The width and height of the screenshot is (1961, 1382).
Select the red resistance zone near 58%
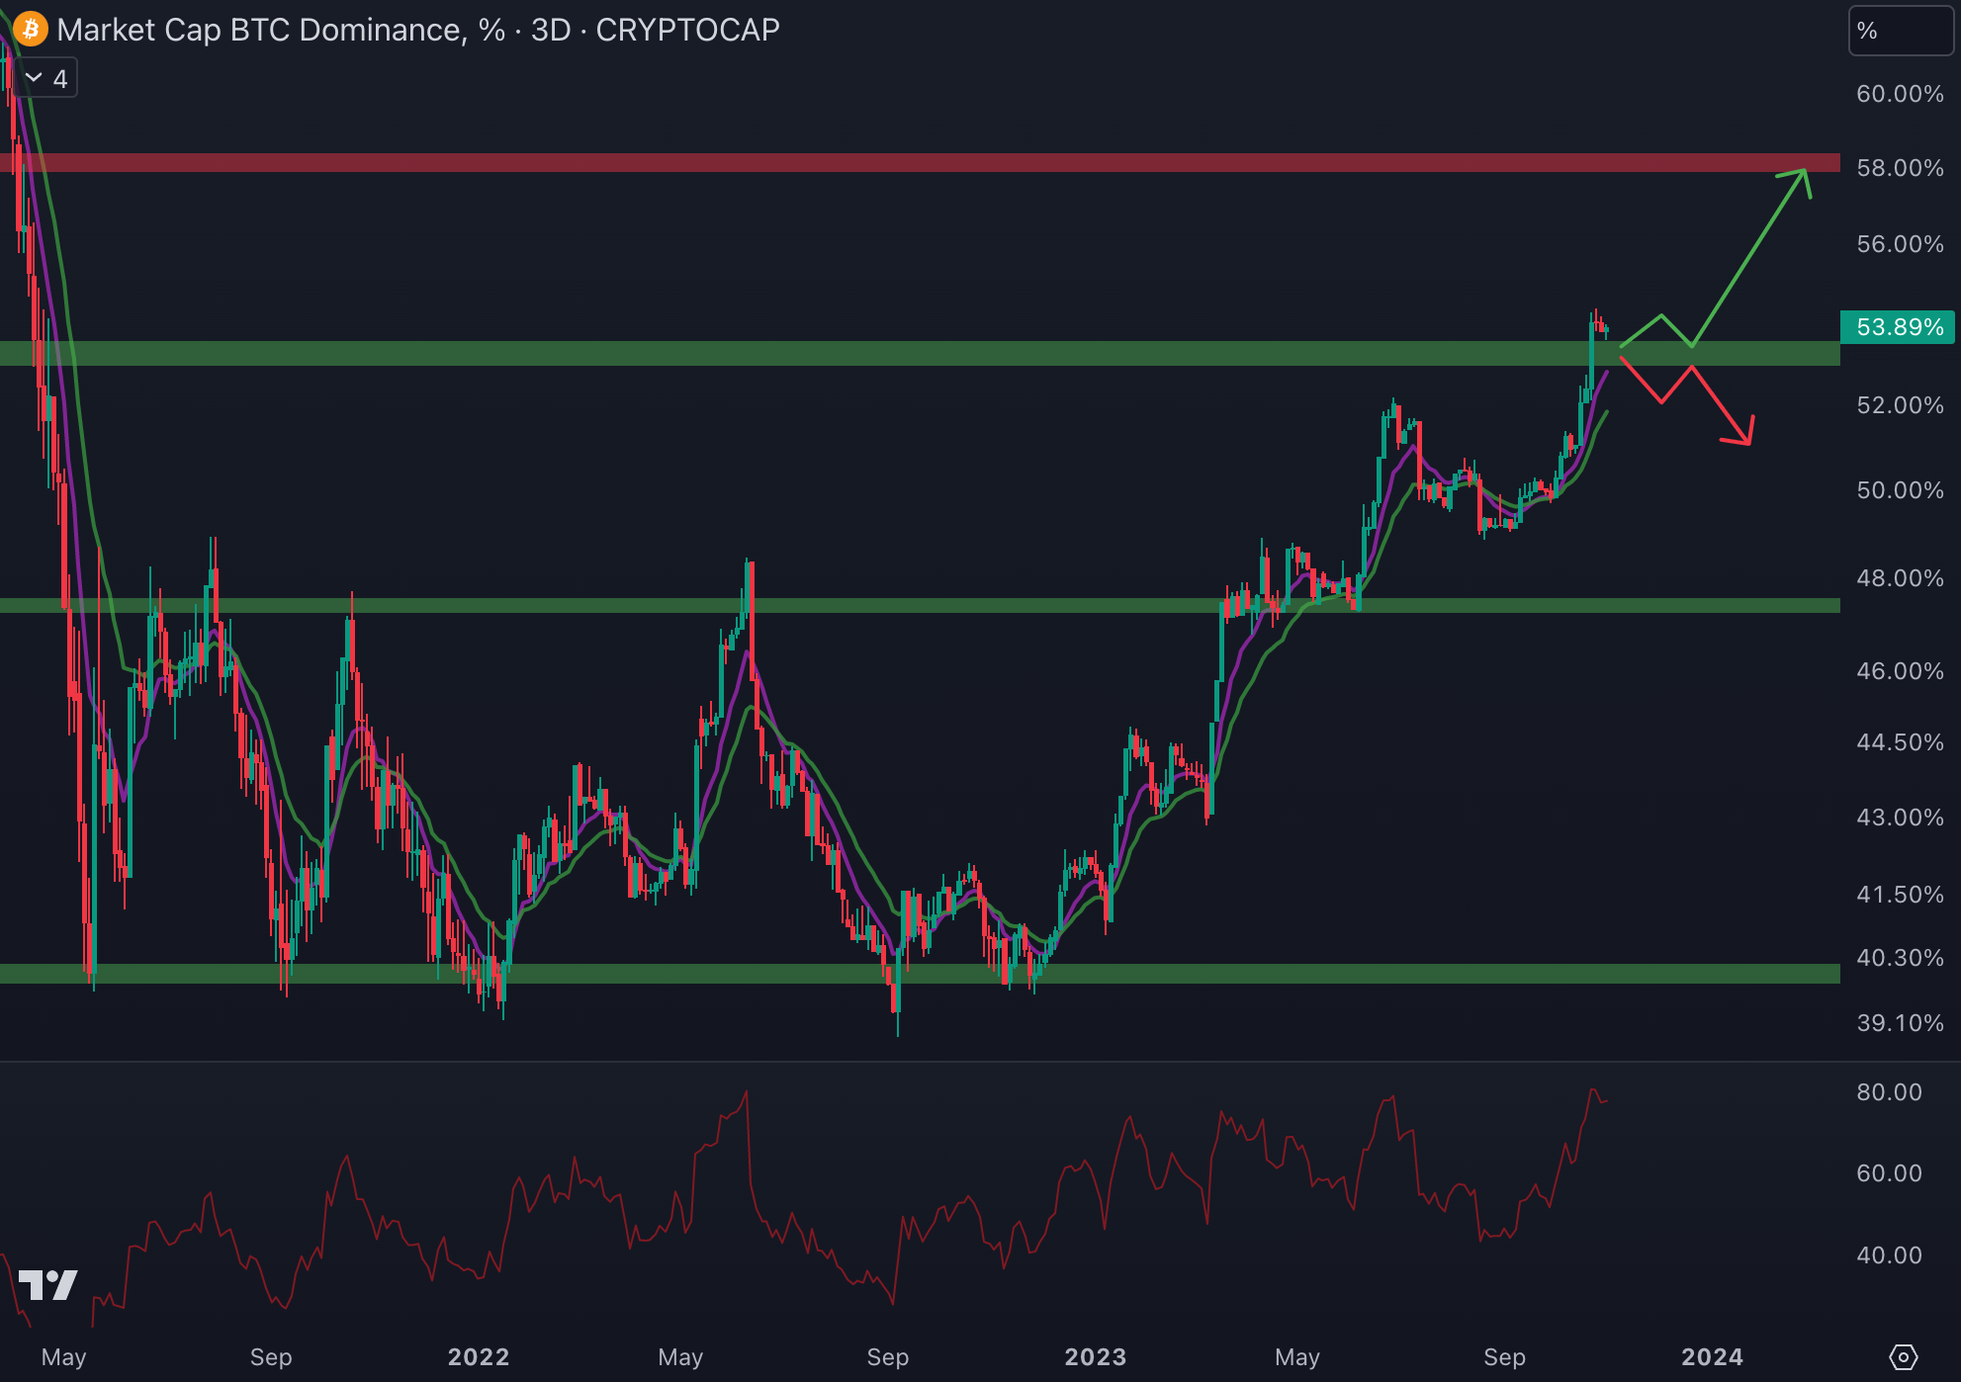click(x=890, y=162)
